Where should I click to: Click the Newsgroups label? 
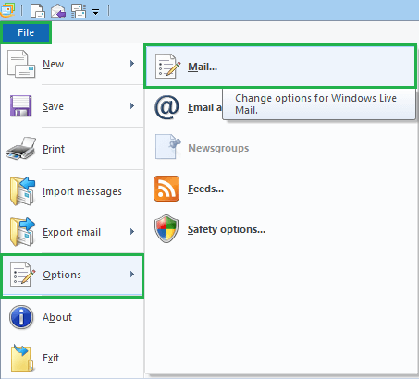218,148
